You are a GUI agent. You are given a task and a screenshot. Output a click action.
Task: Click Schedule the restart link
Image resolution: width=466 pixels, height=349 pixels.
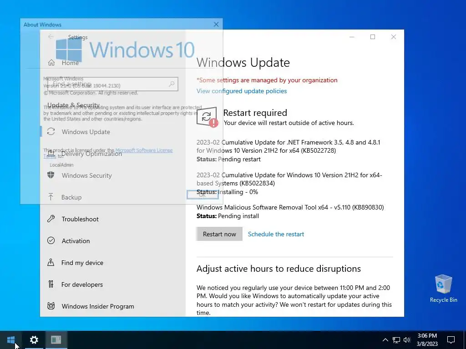tap(276, 234)
